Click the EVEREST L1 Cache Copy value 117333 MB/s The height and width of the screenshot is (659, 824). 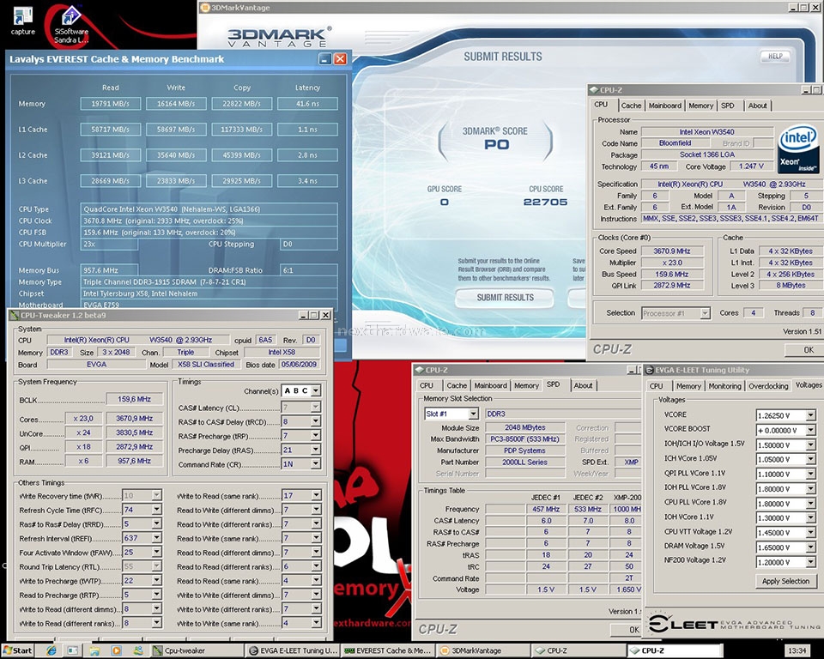pos(242,130)
